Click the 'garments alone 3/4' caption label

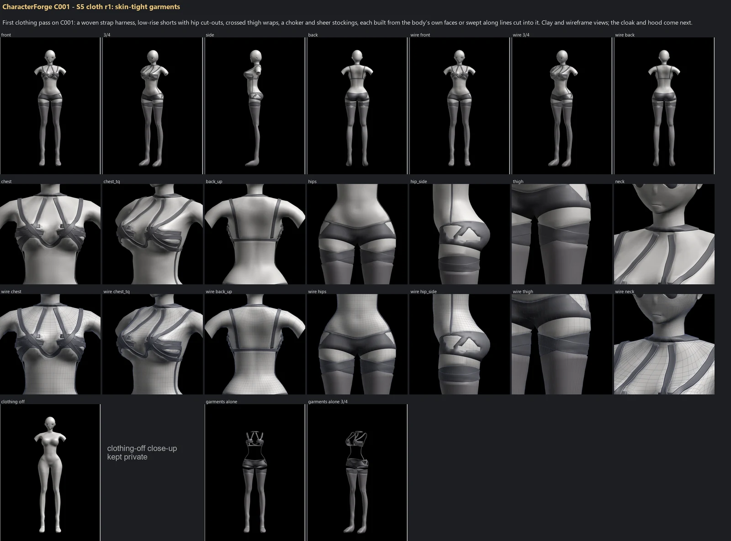(328, 401)
